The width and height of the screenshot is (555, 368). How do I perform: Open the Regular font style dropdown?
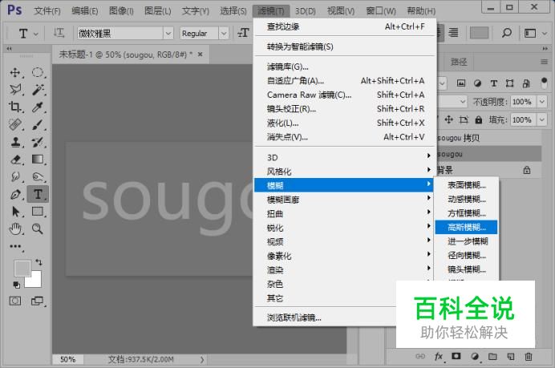[223, 33]
